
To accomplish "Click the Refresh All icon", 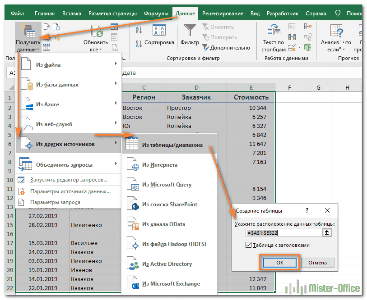I will coord(96,31).
